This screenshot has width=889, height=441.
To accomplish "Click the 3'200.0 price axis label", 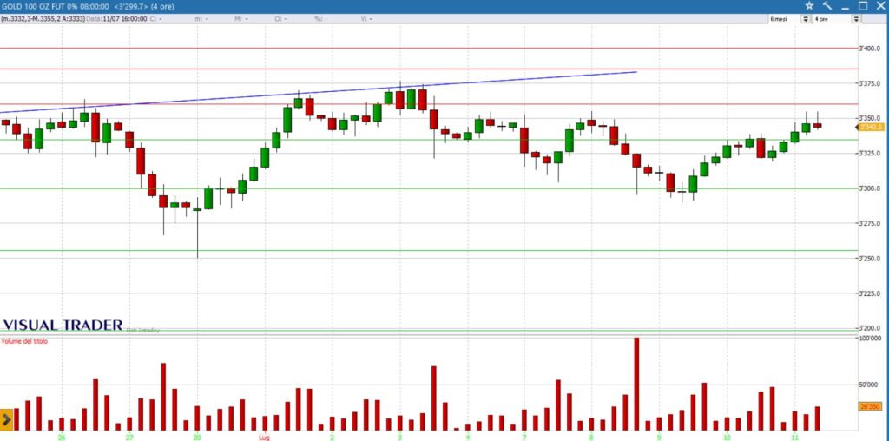I will (869, 328).
